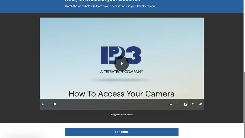
Task: Click the video progress slider handle
Action: click(x=55, y=104)
